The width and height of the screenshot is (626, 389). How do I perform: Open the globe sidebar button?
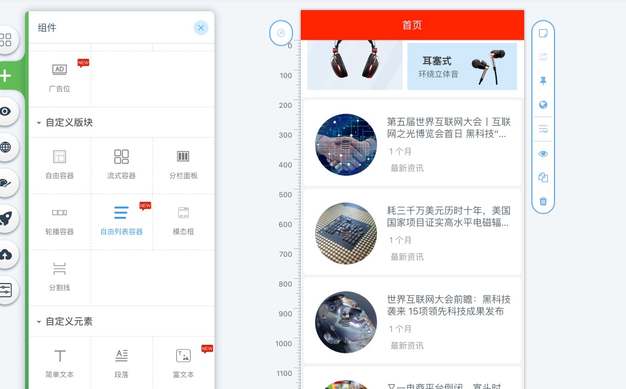pyautogui.click(x=5, y=147)
